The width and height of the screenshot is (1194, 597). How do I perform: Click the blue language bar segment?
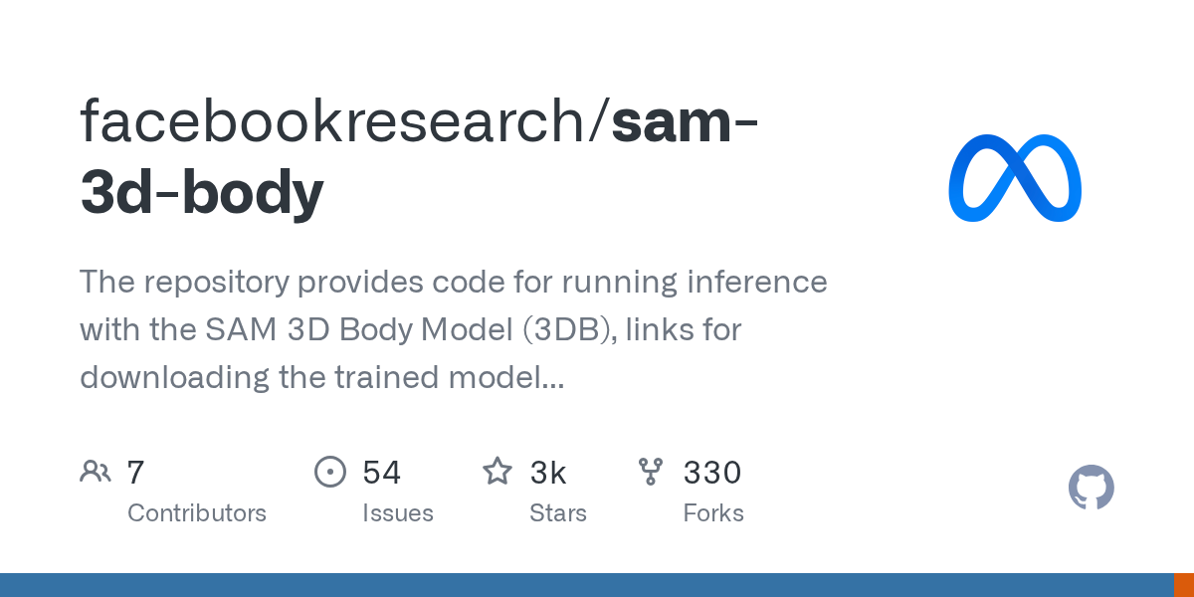[x=587, y=585]
